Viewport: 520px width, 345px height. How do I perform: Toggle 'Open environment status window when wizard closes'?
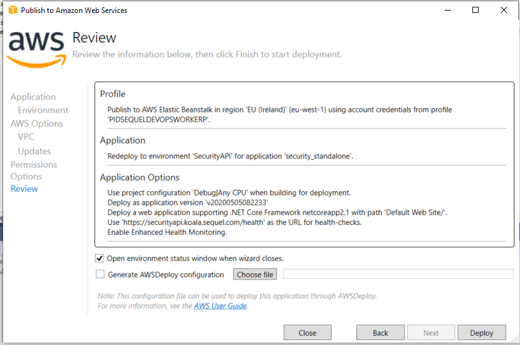click(99, 258)
